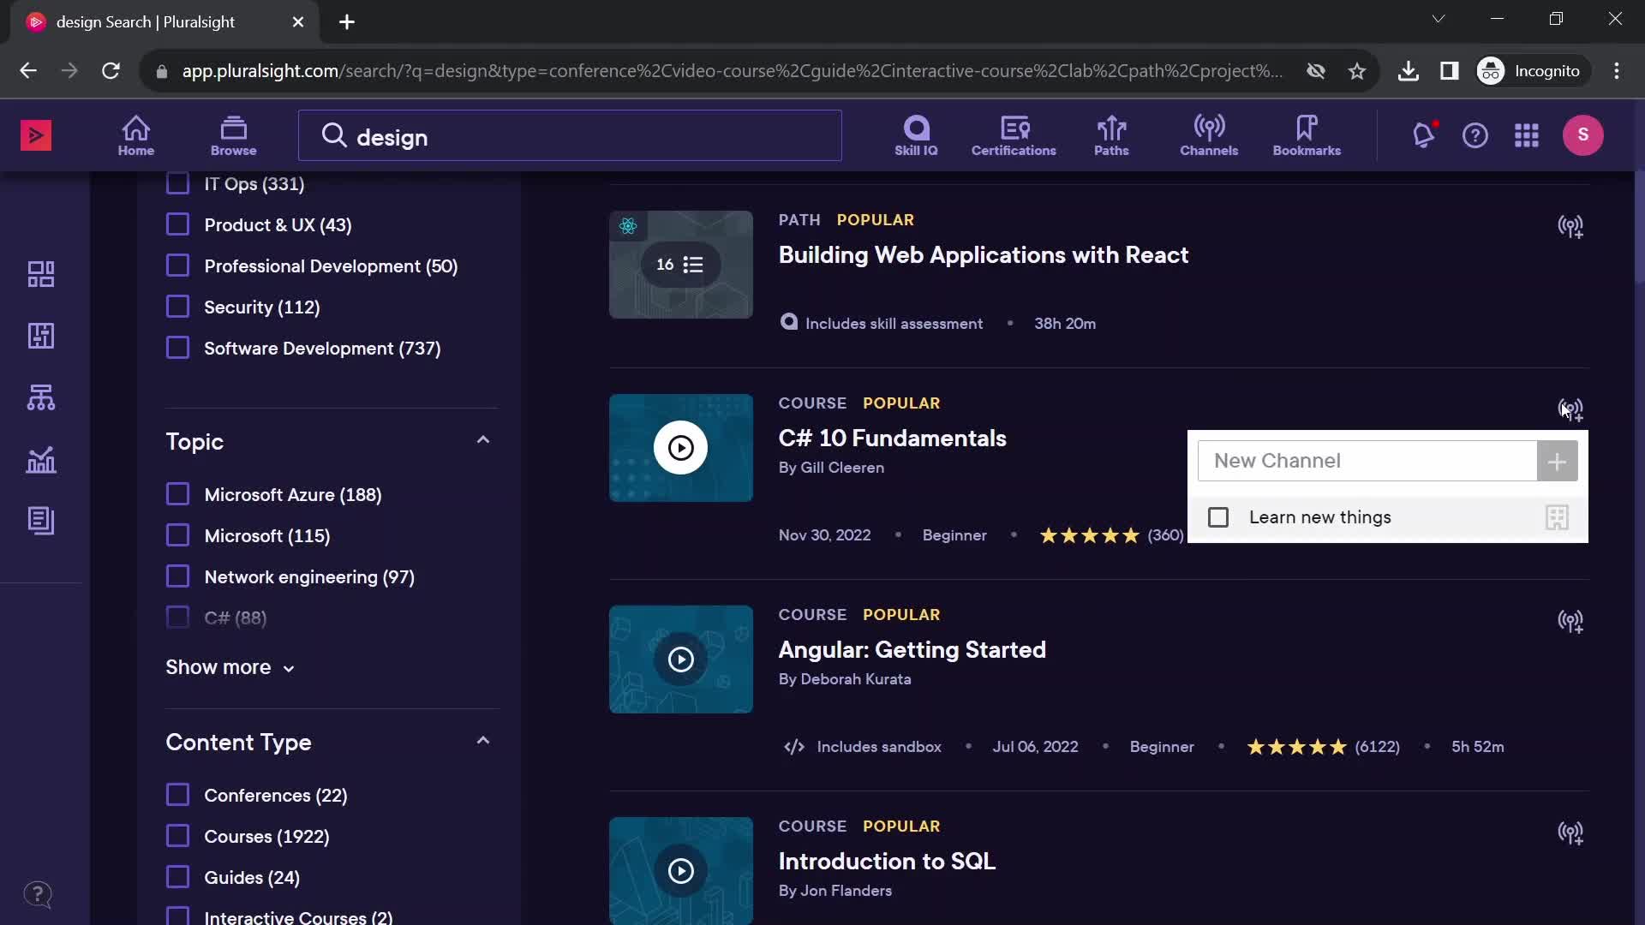Screen dimensions: 1645x925
Task: Check the IT Ops (331) filter
Action: [177, 183]
